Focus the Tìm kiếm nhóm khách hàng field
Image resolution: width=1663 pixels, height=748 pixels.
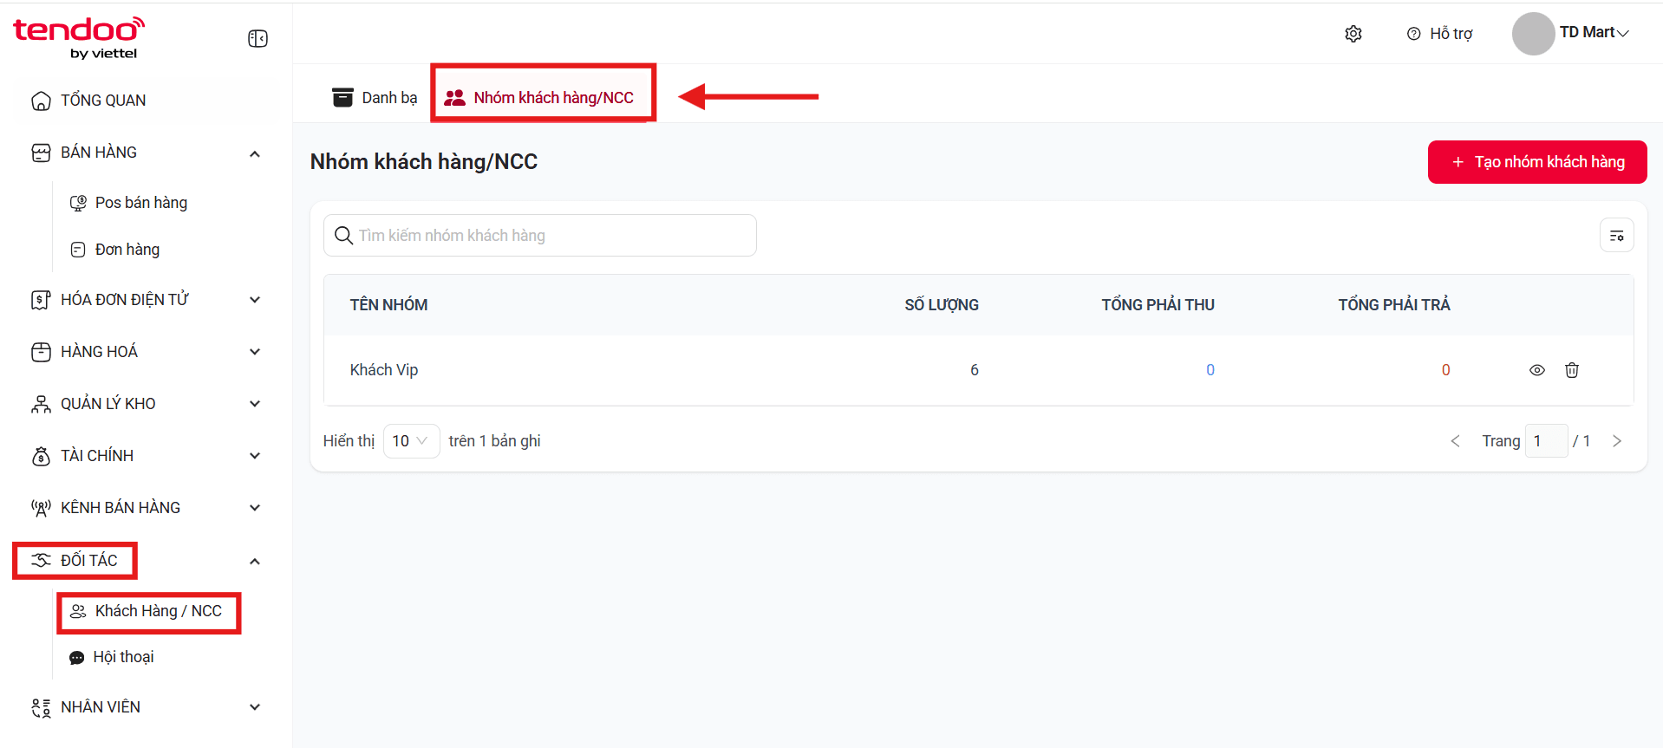click(540, 236)
